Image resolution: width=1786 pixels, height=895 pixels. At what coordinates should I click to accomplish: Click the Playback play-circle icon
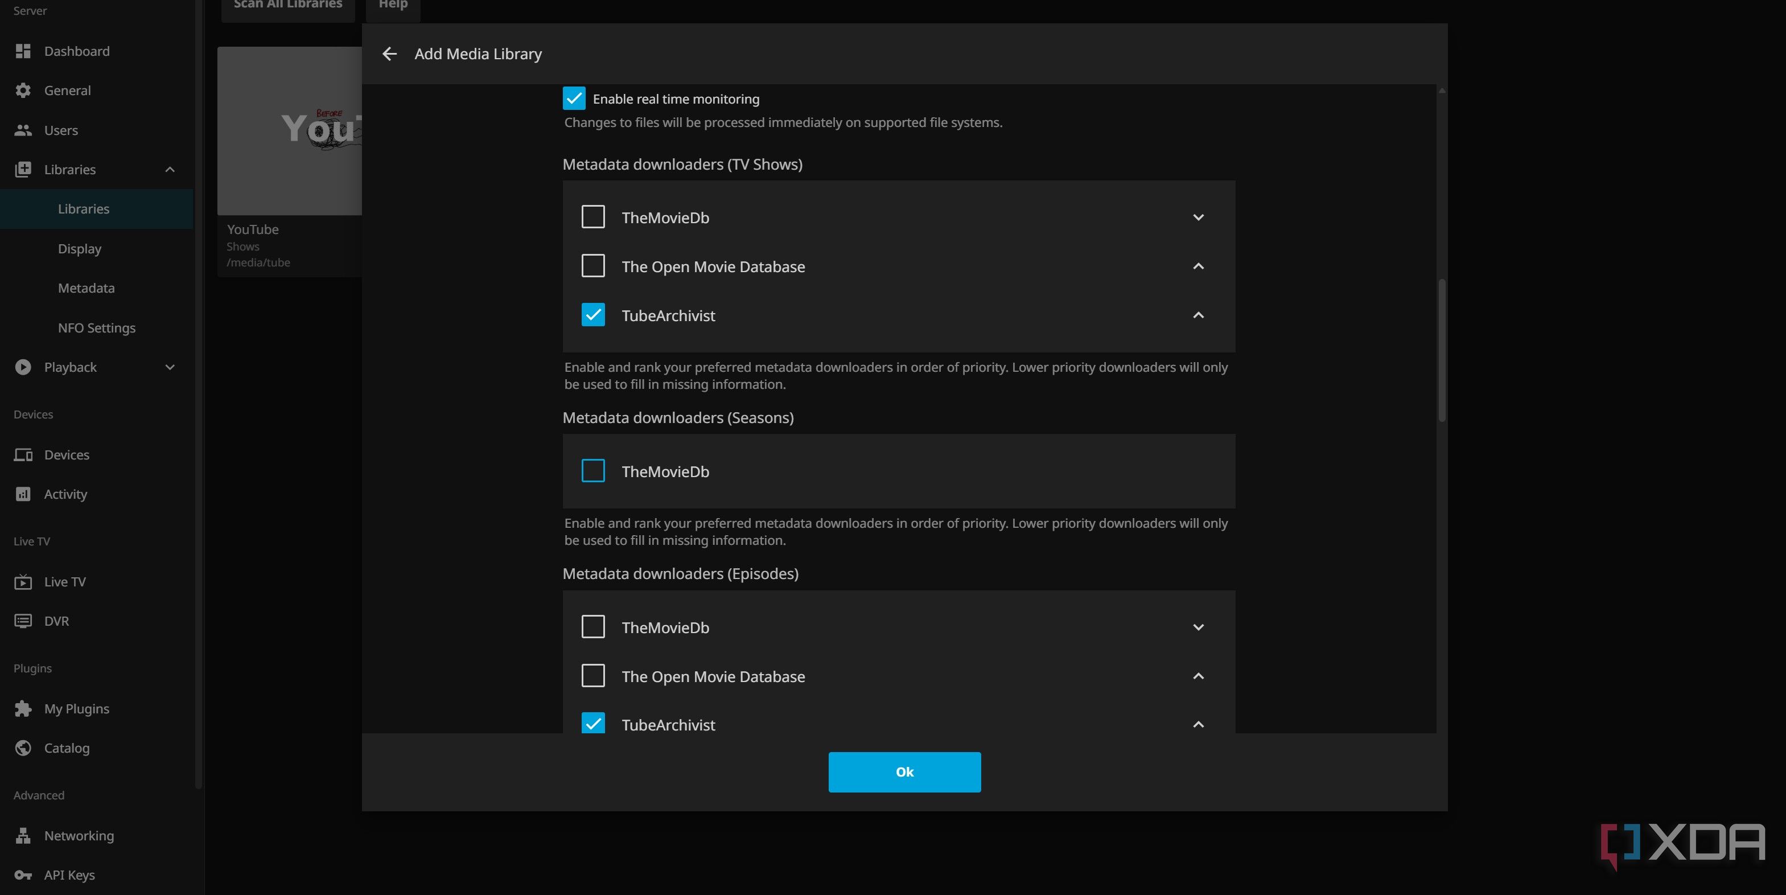click(23, 368)
